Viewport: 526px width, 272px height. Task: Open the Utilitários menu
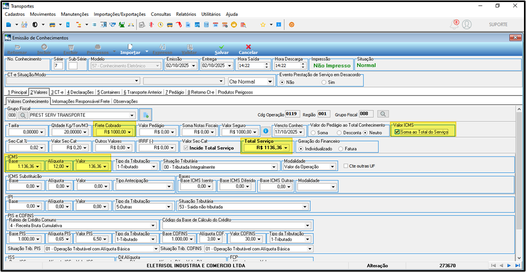(211, 14)
